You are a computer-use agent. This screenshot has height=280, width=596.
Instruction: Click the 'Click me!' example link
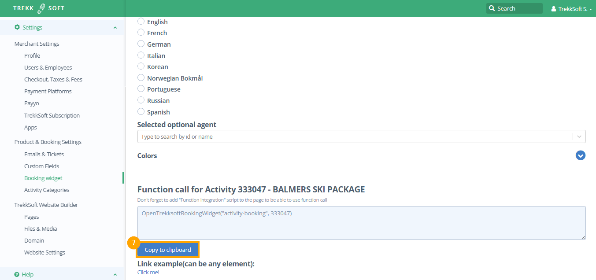tap(148, 272)
